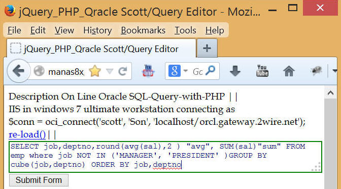Follow the re-load() link
Screen dimensions: 341x189
pos(27,134)
